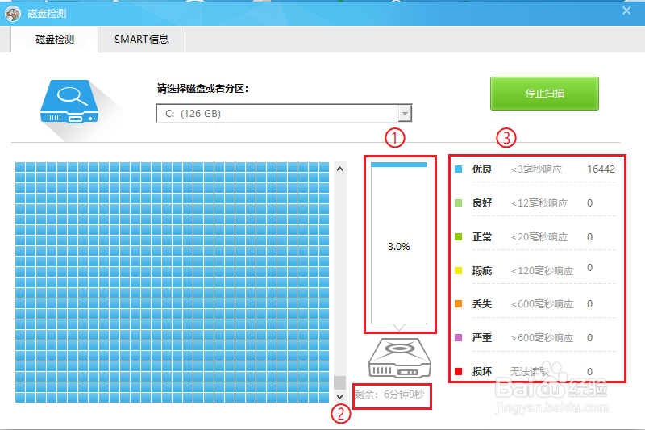Viewport: 645px width, 430px height.
Task: Click the 磁盘检测 window title text
Action: coord(47,14)
